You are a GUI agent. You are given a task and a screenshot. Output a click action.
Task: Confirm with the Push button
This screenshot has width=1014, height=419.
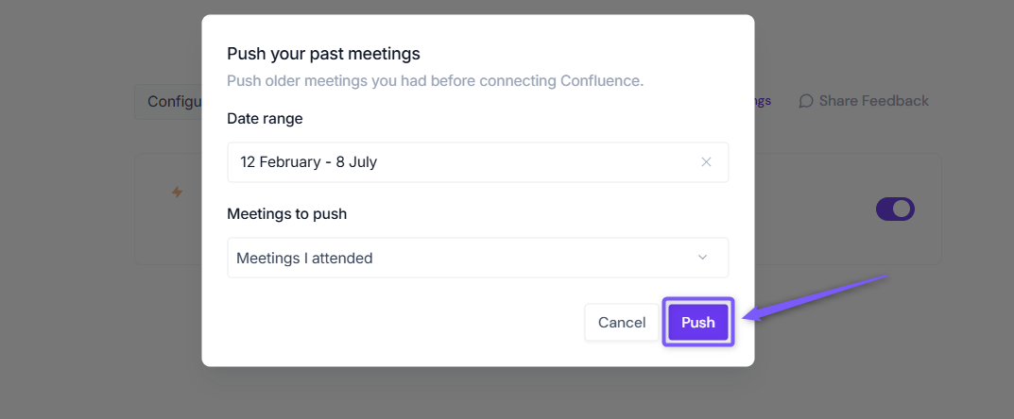(x=698, y=322)
